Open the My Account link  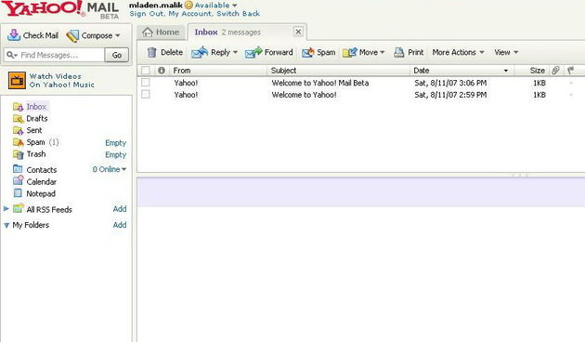click(x=190, y=14)
